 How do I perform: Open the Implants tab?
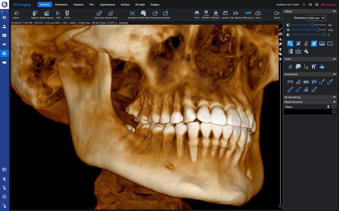pos(78,4)
